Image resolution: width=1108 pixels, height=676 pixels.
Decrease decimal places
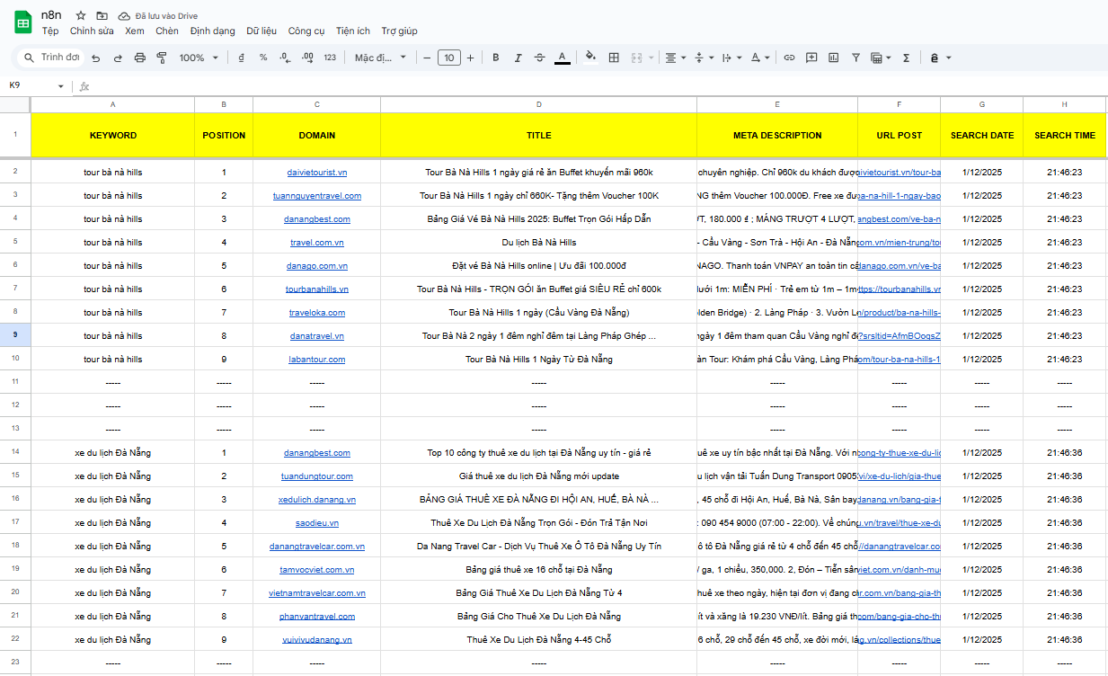tap(285, 58)
